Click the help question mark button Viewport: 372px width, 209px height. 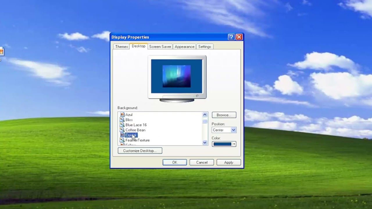(x=231, y=37)
